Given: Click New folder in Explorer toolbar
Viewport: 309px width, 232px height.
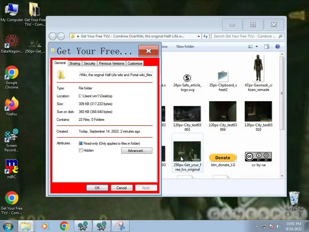Looking at the screenshot, I should 185,47.
